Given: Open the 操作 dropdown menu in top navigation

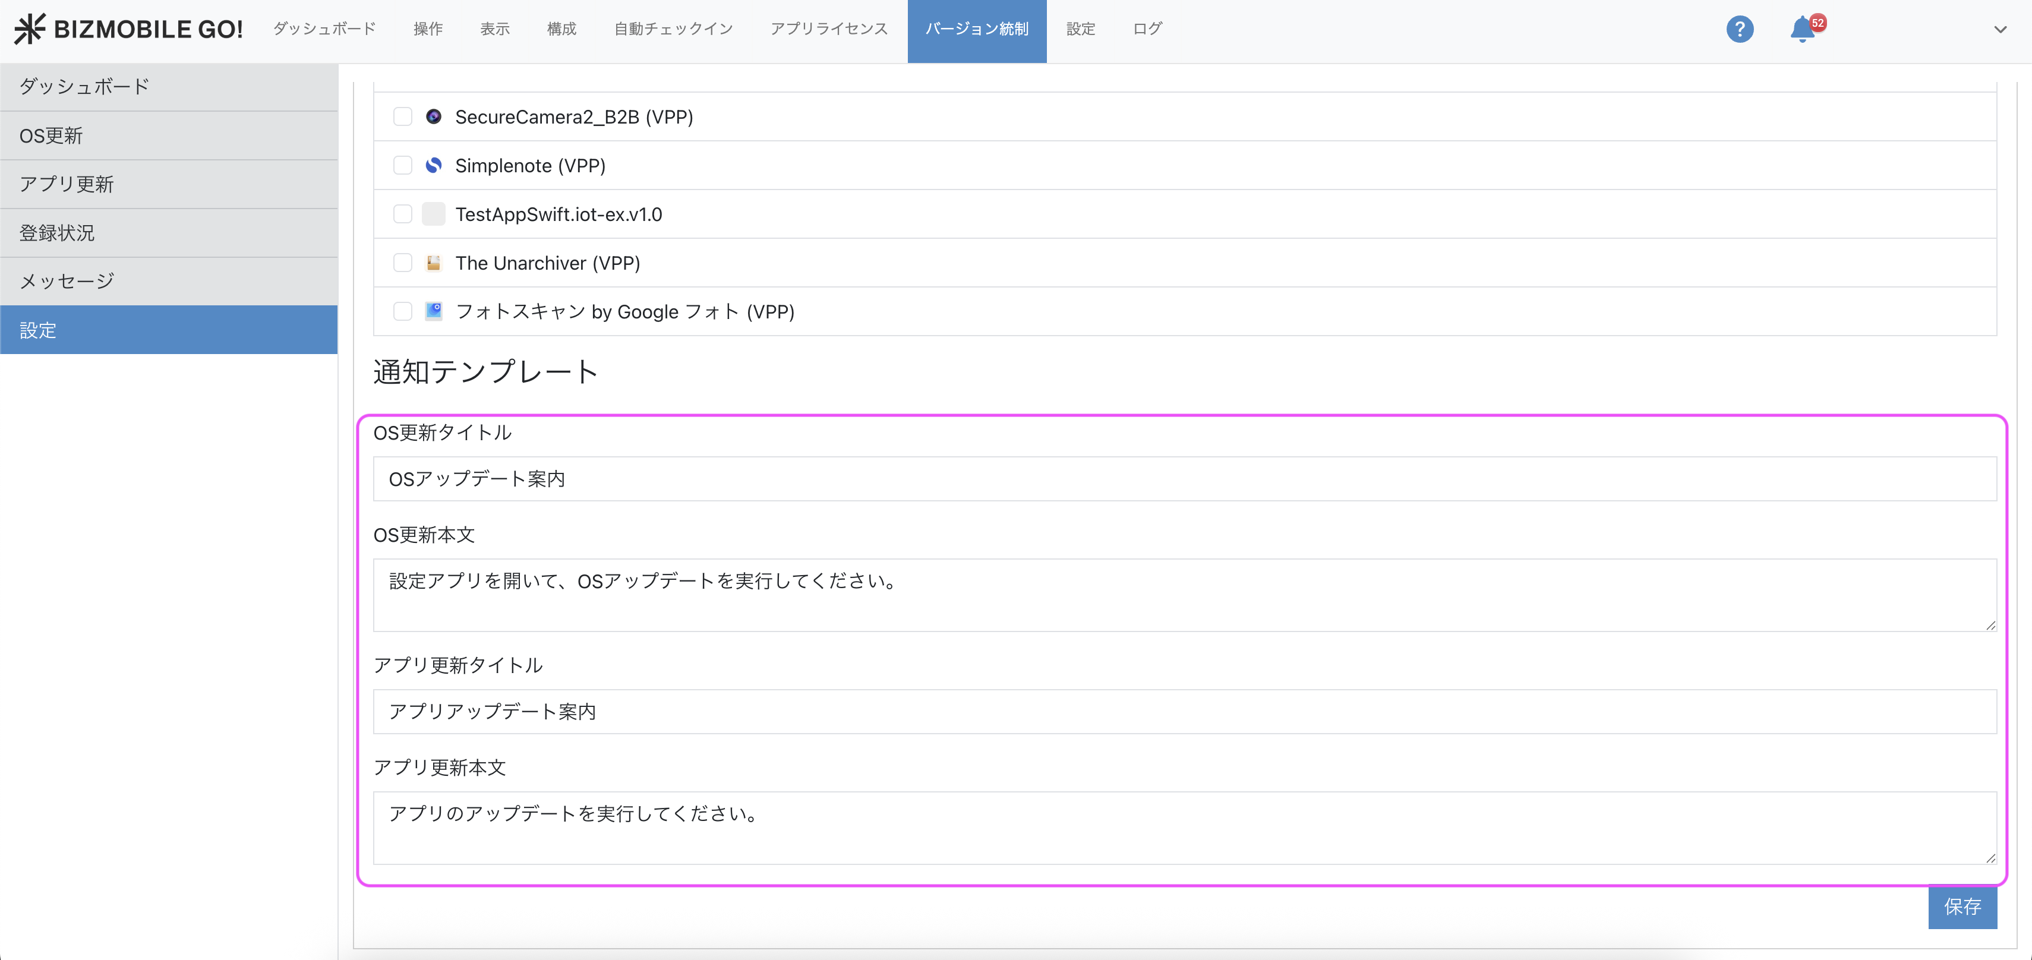Looking at the screenshot, I should click(x=428, y=29).
